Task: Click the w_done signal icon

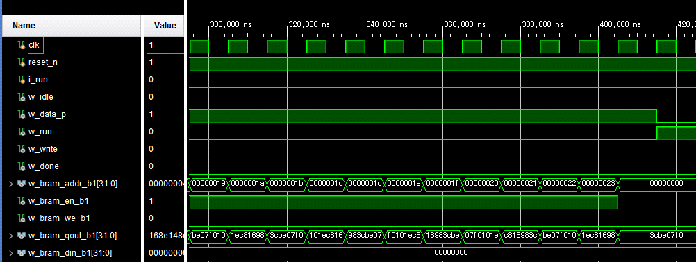Action: tap(22, 166)
